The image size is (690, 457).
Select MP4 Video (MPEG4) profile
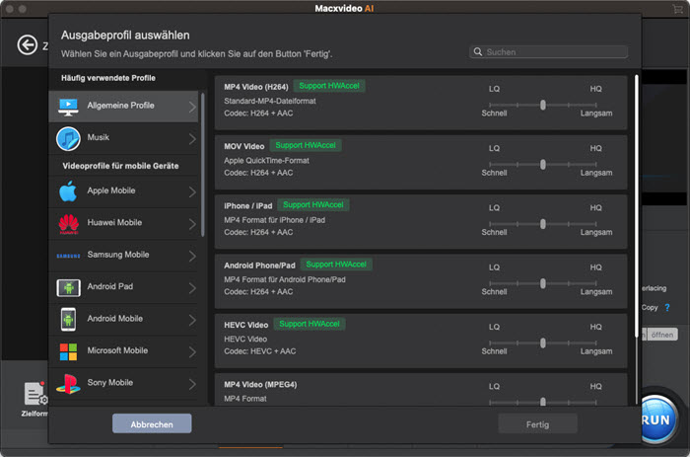421,390
